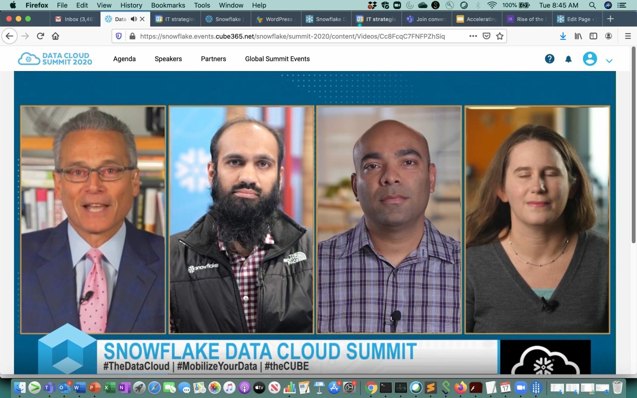This screenshot has width=637, height=398.
Task: Click the URL address bar field
Action: [x=292, y=36]
